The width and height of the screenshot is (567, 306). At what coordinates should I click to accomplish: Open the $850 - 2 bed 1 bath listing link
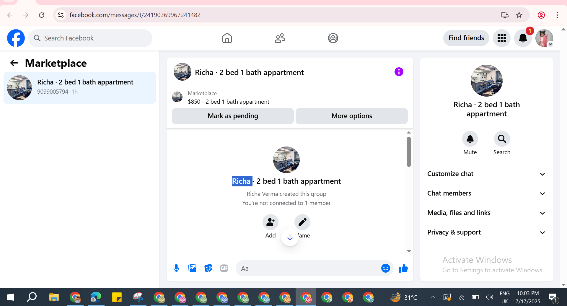coord(229,102)
